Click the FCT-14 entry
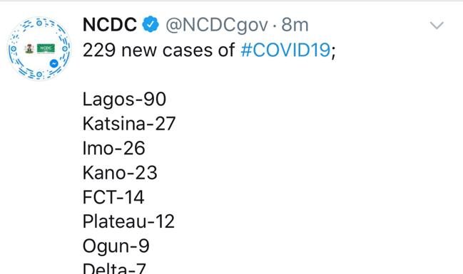The image size is (463, 274). pyautogui.click(x=113, y=197)
